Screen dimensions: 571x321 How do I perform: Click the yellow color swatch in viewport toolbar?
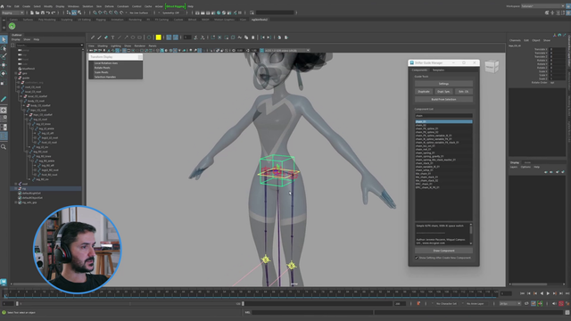[159, 37]
